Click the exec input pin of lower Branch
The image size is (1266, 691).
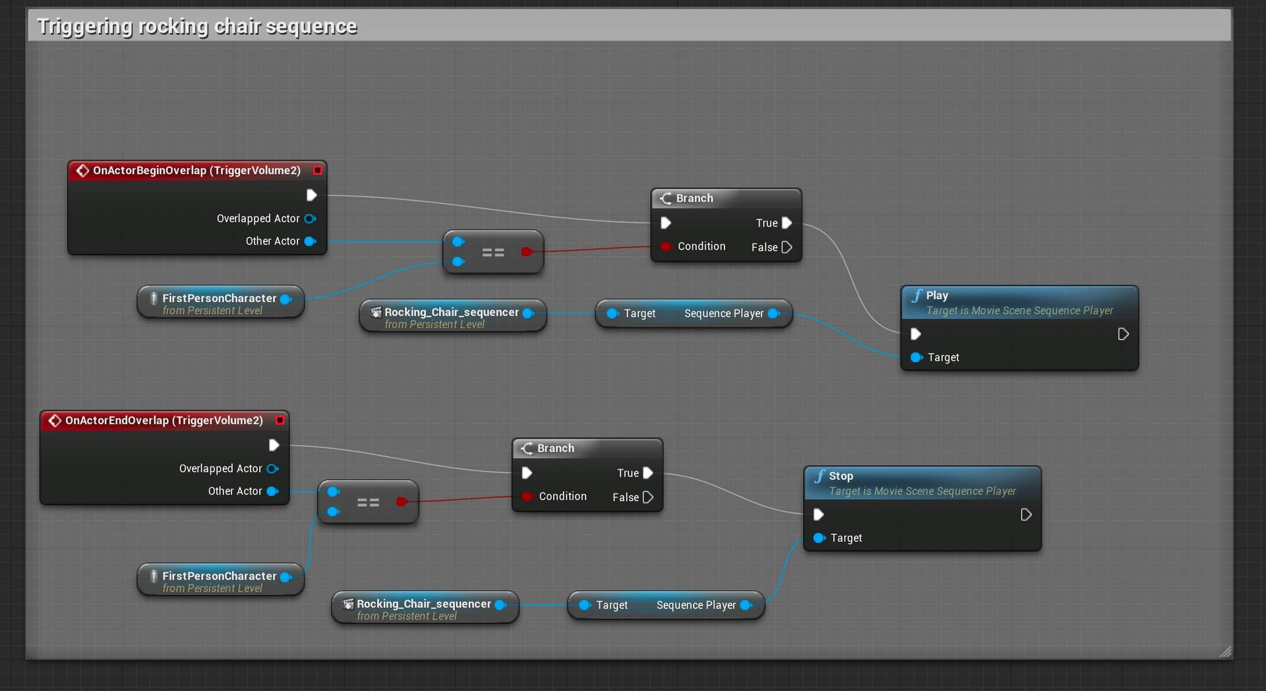pos(527,473)
